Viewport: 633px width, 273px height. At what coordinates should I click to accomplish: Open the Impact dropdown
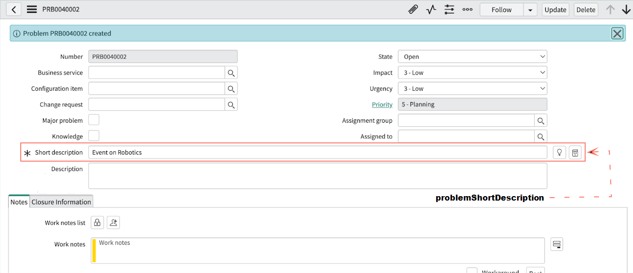coord(472,73)
